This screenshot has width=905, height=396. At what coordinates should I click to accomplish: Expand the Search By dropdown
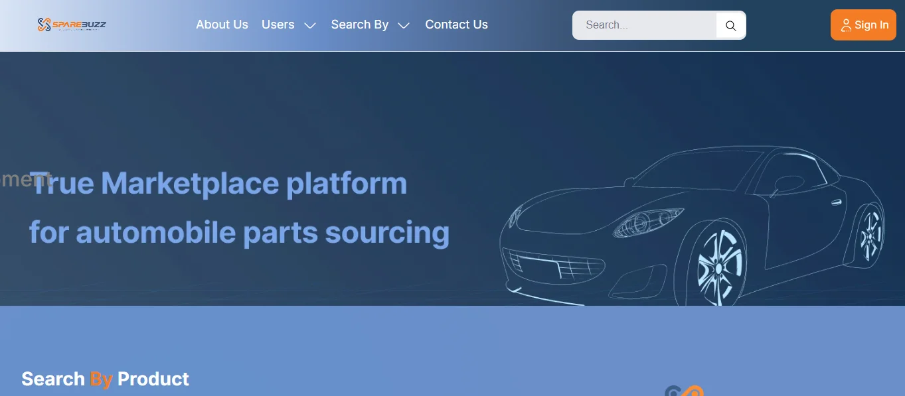point(359,25)
